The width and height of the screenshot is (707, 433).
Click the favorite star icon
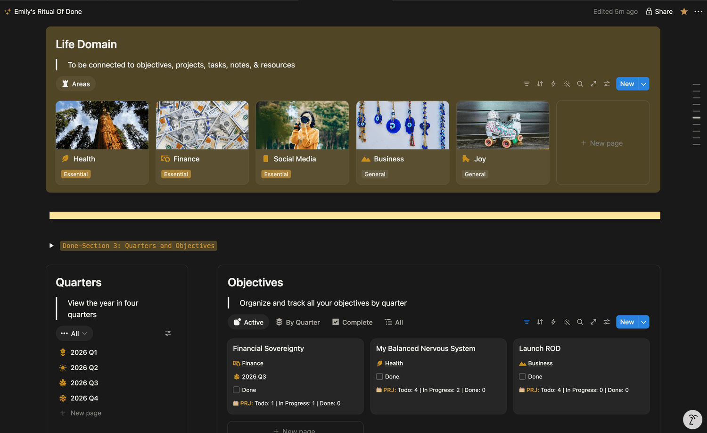click(684, 11)
